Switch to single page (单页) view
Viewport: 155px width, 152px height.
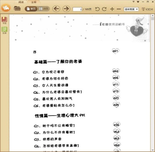(x=31, y=9)
